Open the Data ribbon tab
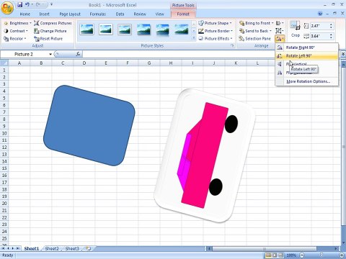This screenshot has width=346, height=259. coord(120,14)
